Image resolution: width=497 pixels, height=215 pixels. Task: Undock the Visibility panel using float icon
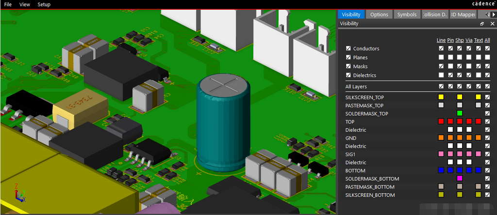point(482,24)
